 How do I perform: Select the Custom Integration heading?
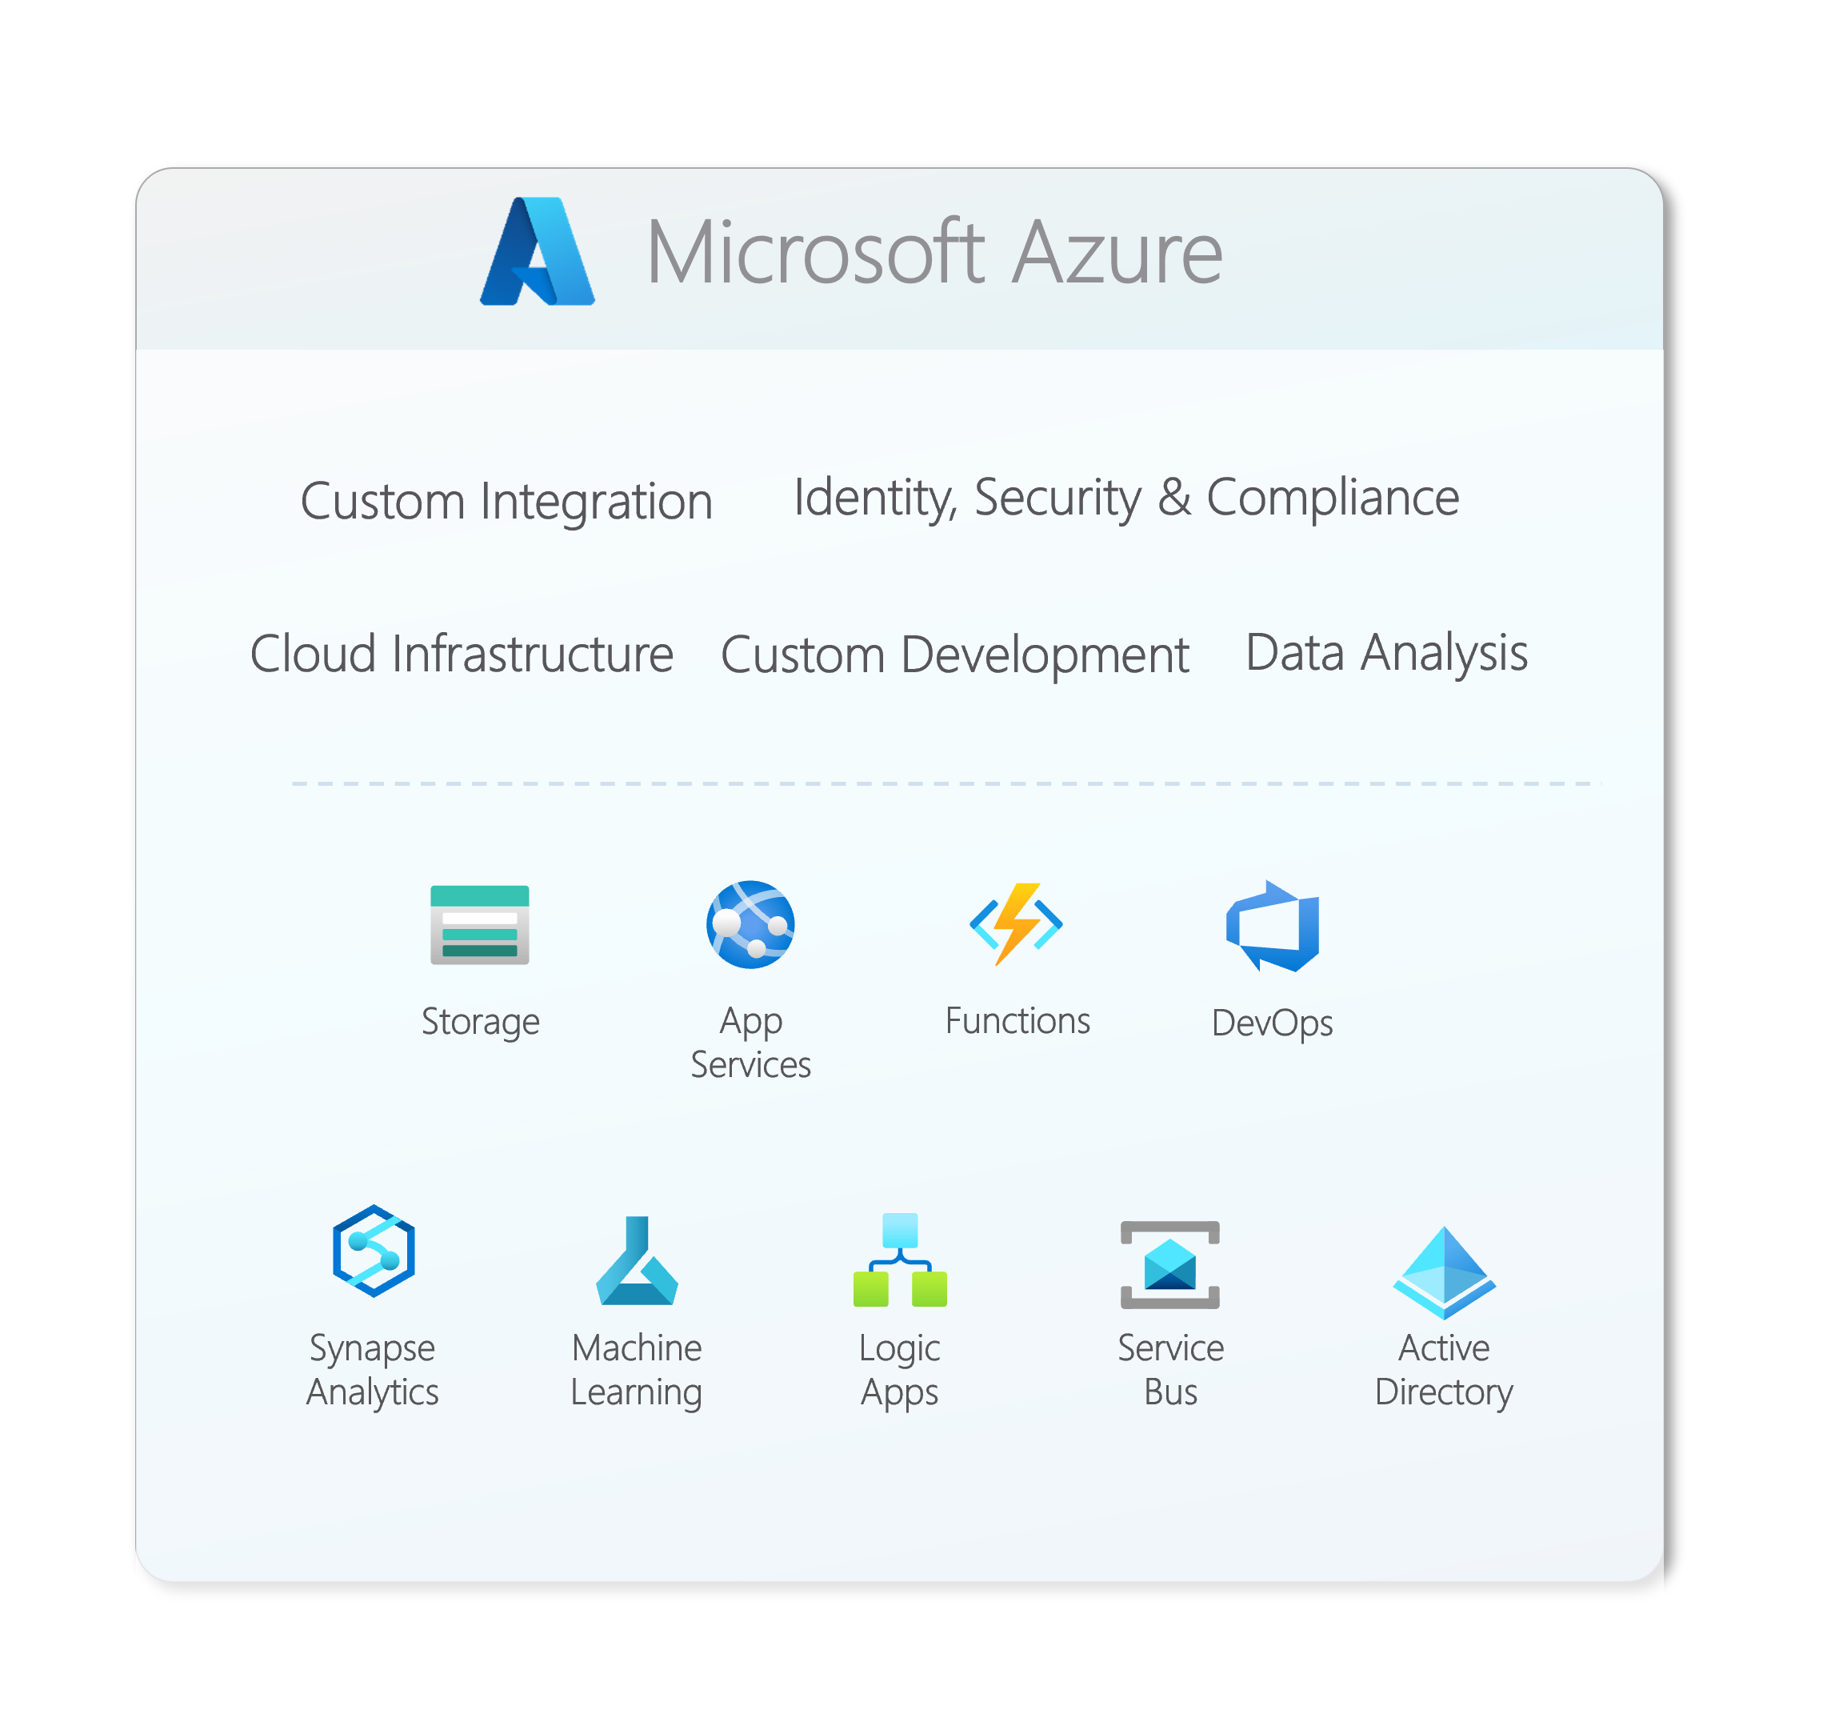pyautogui.click(x=506, y=503)
